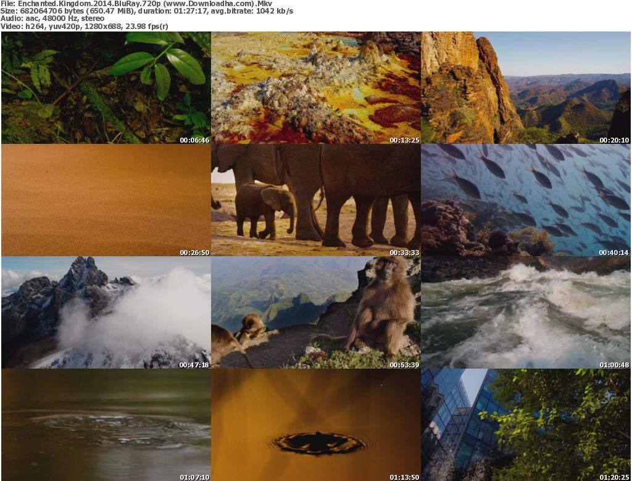632x481 pixels.
Task: Select the snowy mountain thumbnail at 00:47:18
Action: pyautogui.click(x=106, y=312)
